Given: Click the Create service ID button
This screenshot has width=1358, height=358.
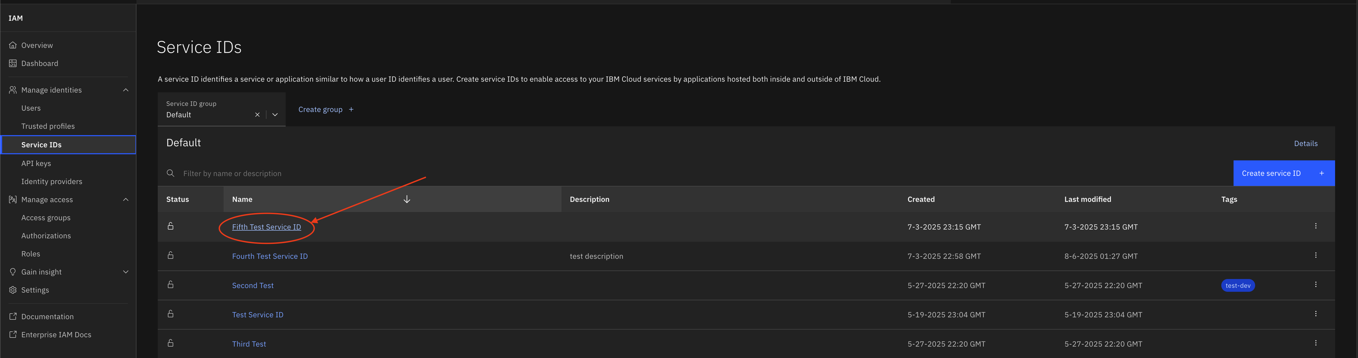Looking at the screenshot, I should pos(1284,173).
